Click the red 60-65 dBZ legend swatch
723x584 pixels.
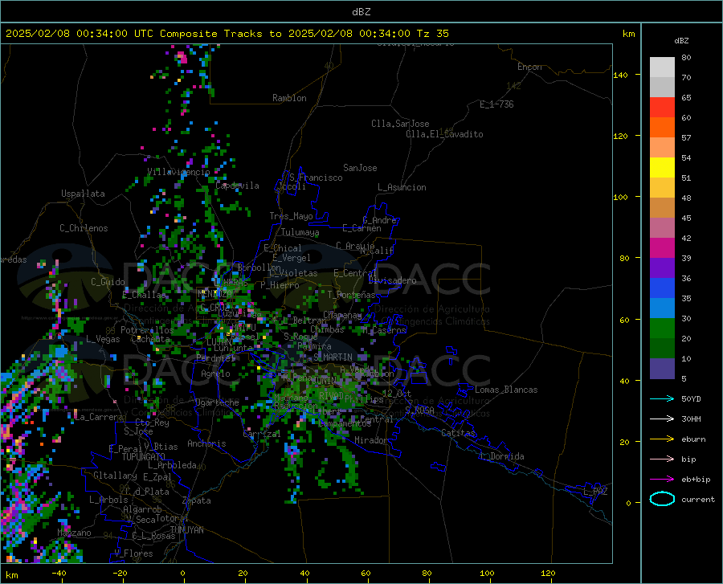point(662,108)
